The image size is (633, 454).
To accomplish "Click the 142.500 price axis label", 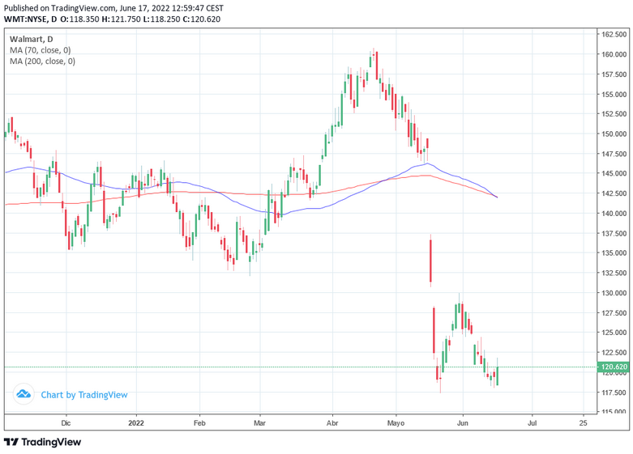I will point(614,193).
